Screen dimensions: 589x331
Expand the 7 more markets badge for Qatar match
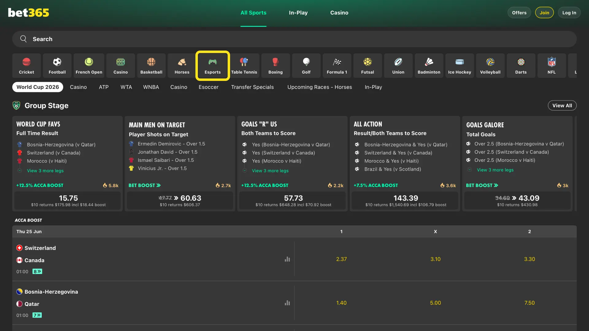37,315
